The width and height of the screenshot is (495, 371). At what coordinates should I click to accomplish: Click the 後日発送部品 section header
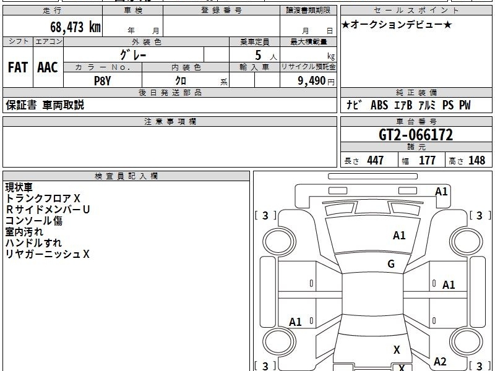170,92
